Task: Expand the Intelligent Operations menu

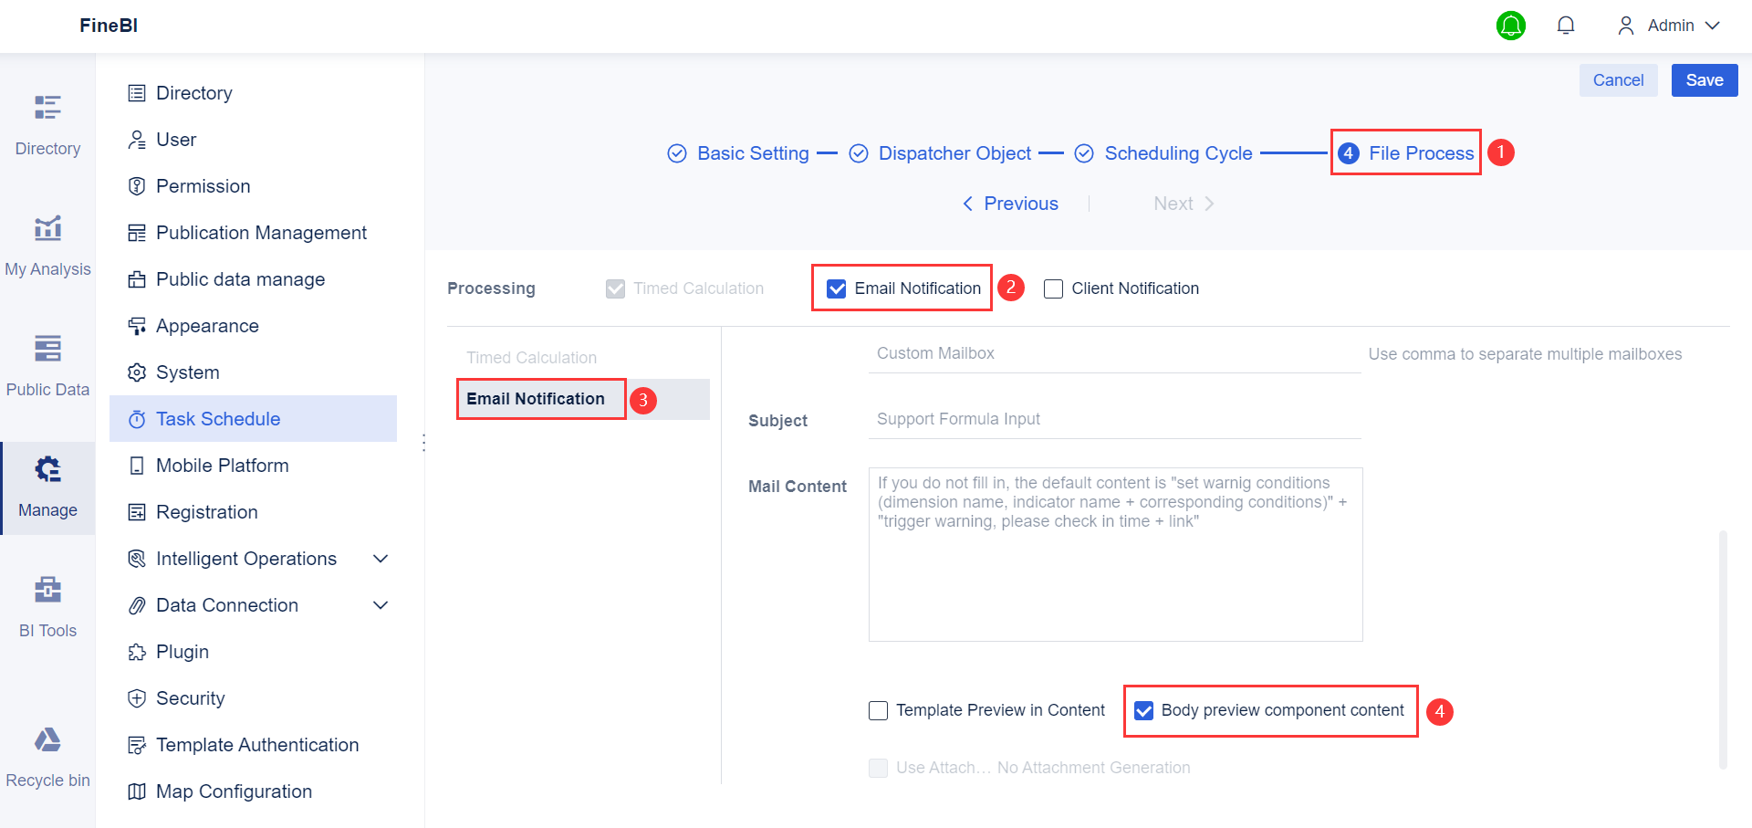Action: pos(381,558)
